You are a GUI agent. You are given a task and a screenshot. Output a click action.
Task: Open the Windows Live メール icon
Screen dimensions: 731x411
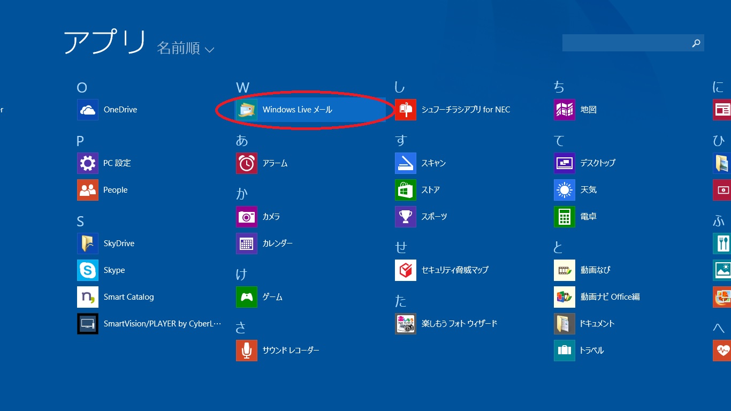point(247,110)
